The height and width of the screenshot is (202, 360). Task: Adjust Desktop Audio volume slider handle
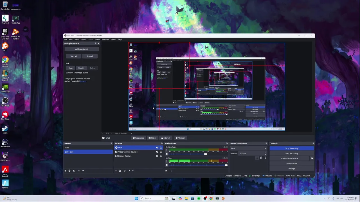tap(205, 154)
